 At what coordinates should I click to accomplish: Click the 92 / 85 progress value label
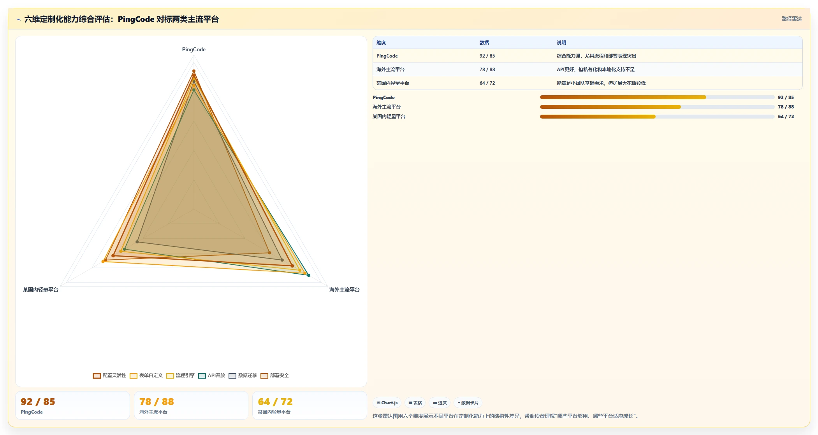click(786, 98)
